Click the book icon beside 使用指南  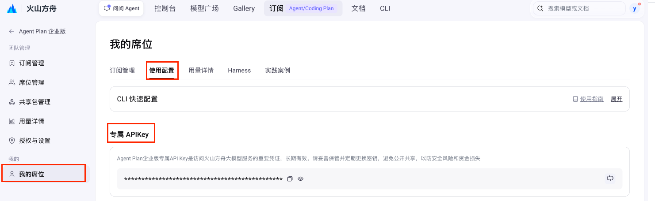[x=575, y=99]
